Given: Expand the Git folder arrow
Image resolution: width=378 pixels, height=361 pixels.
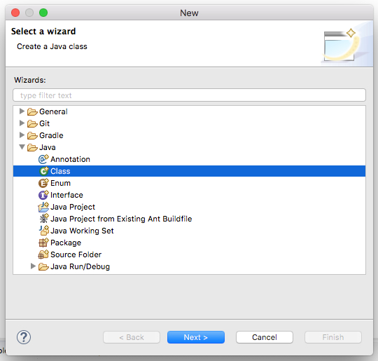Looking at the screenshot, I should click(22, 123).
